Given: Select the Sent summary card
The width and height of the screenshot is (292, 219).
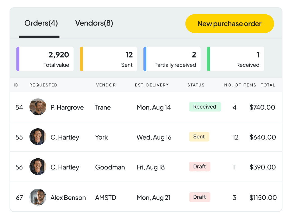Looking at the screenshot, I should click(108, 59).
